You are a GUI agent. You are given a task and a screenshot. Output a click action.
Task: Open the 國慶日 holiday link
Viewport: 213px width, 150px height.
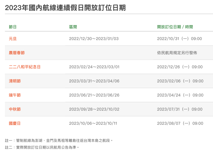click(15, 123)
